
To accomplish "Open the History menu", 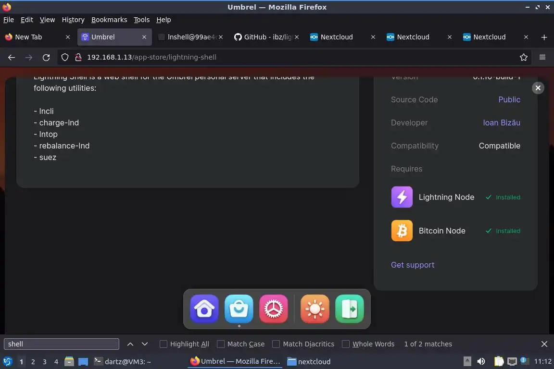I will tap(73, 20).
